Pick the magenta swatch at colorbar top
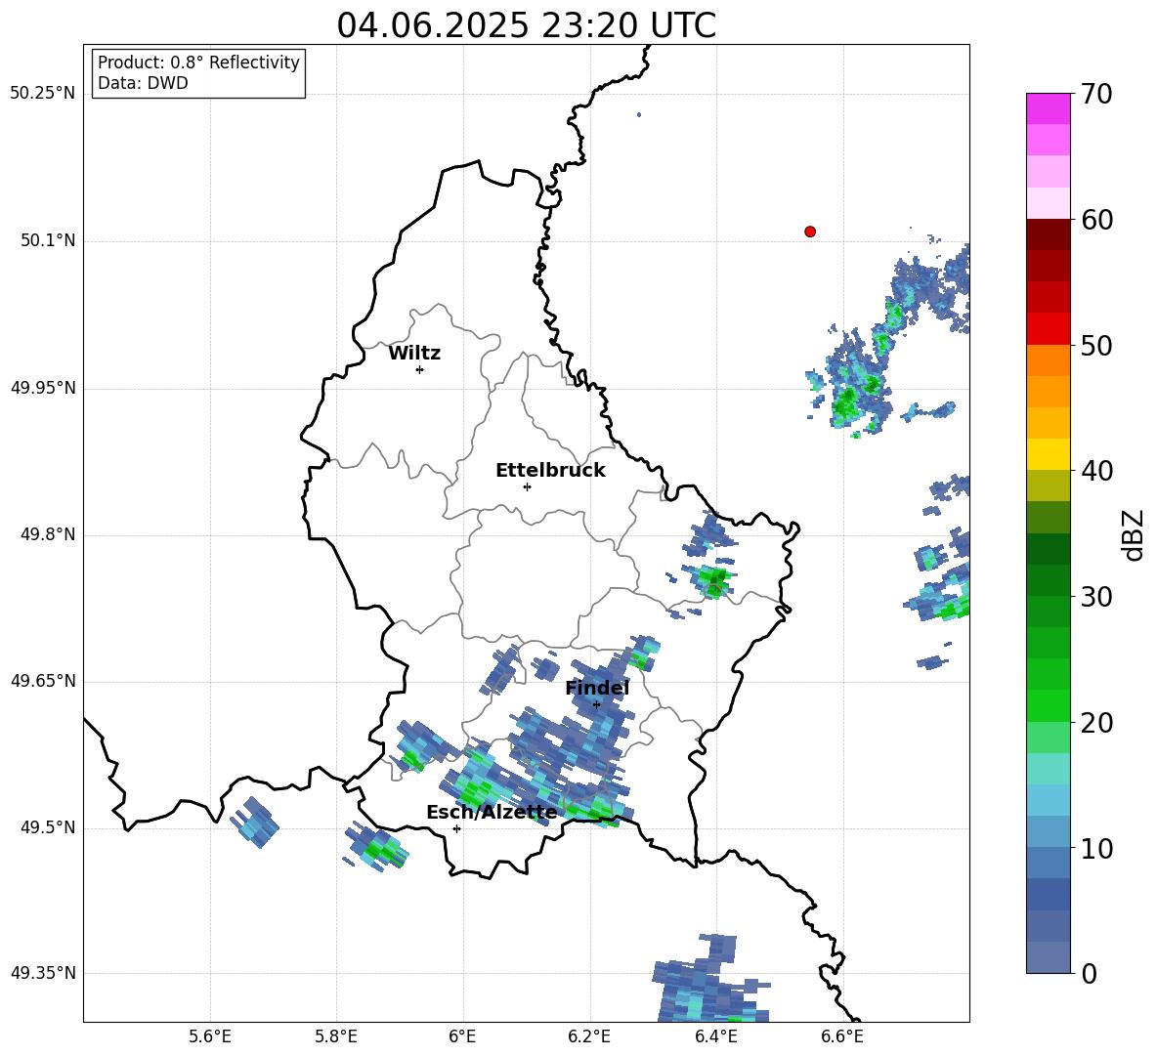The height and width of the screenshot is (1056, 1157). coord(1048,108)
